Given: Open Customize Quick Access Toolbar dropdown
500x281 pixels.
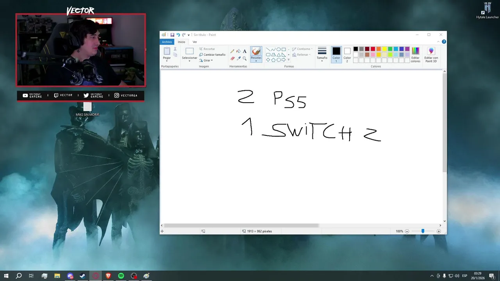Looking at the screenshot, I should point(189,35).
